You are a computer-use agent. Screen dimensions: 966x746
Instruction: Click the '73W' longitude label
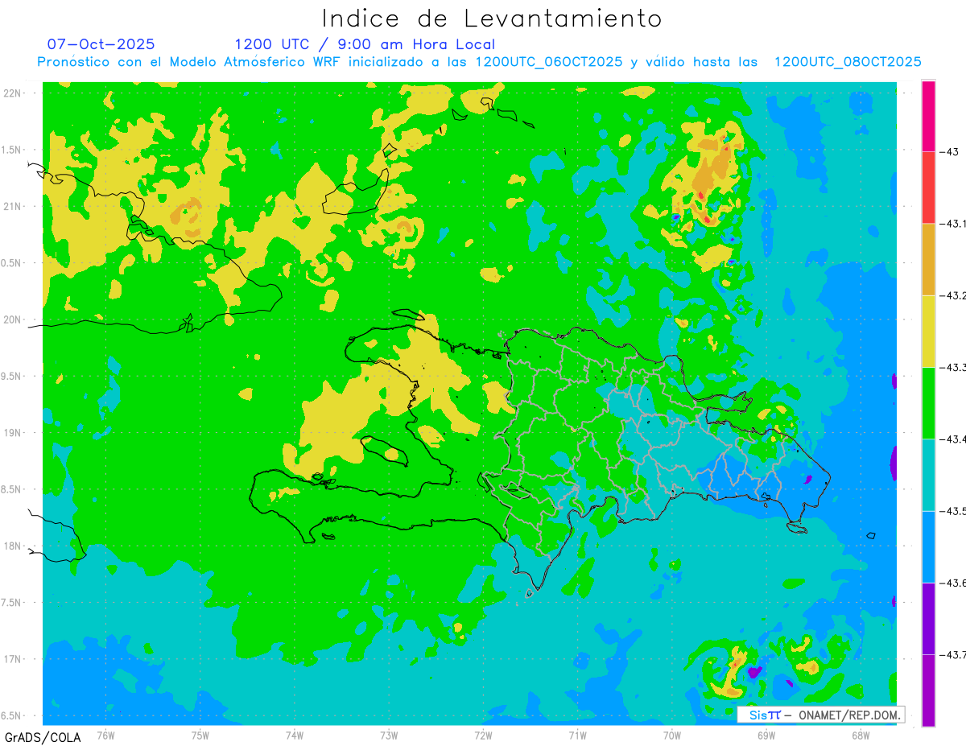click(389, 735)
